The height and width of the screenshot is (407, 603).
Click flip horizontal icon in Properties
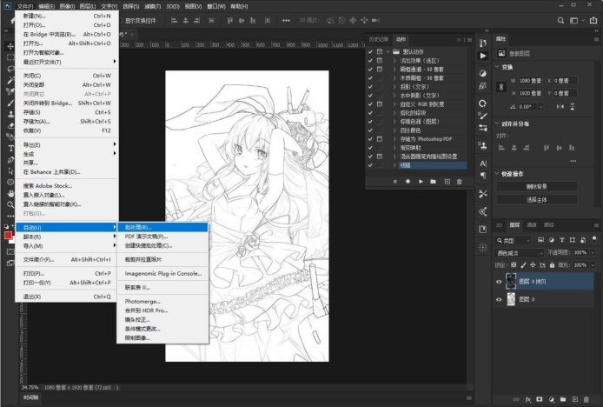pos(560,107)
